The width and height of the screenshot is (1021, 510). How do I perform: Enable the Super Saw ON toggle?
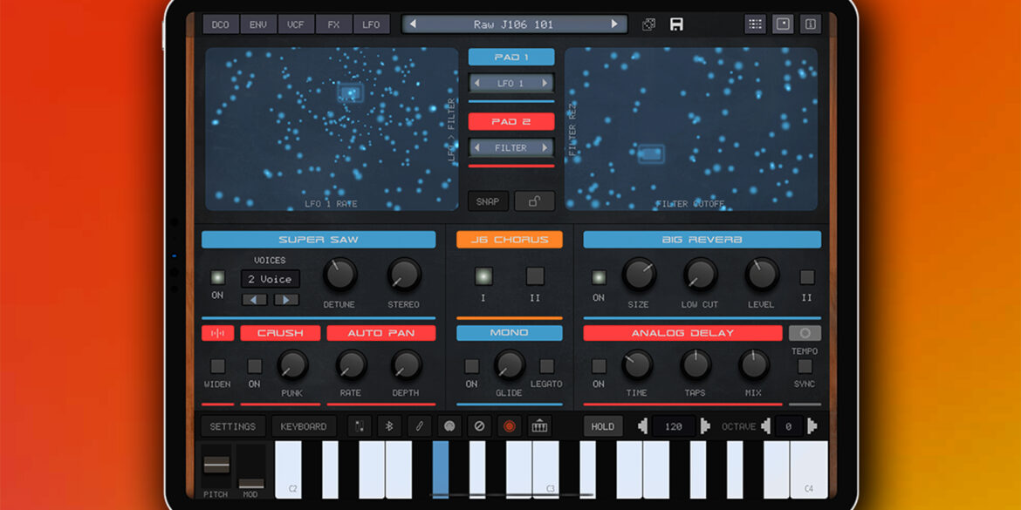pyautogui.click(x=216, y=277)
